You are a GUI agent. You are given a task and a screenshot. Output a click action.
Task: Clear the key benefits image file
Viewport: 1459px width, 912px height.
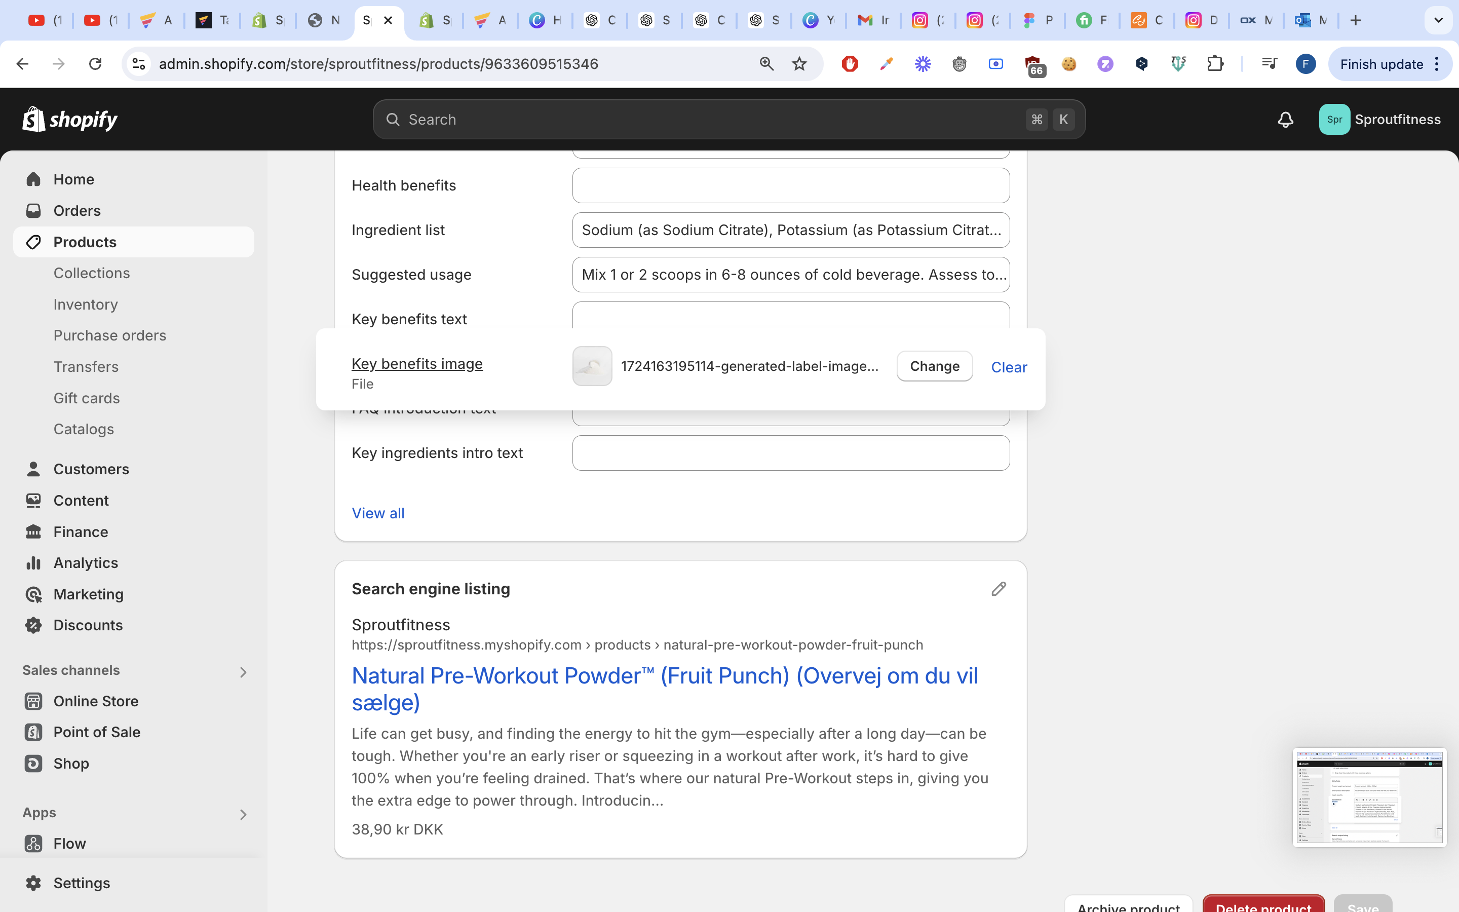pyautogui.click(x=1009, y=367)
